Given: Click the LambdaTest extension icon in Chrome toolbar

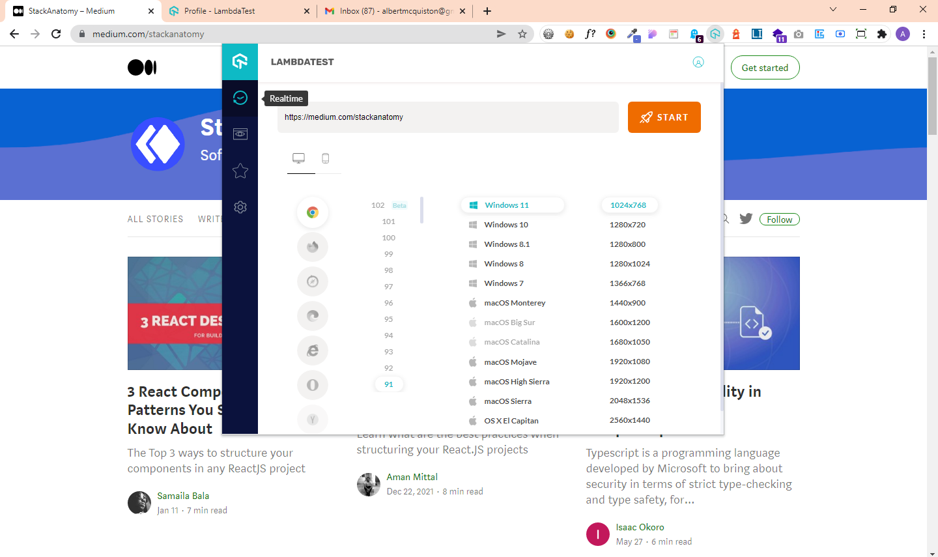Looking at the screenshot, I should [x=715, y=34].
